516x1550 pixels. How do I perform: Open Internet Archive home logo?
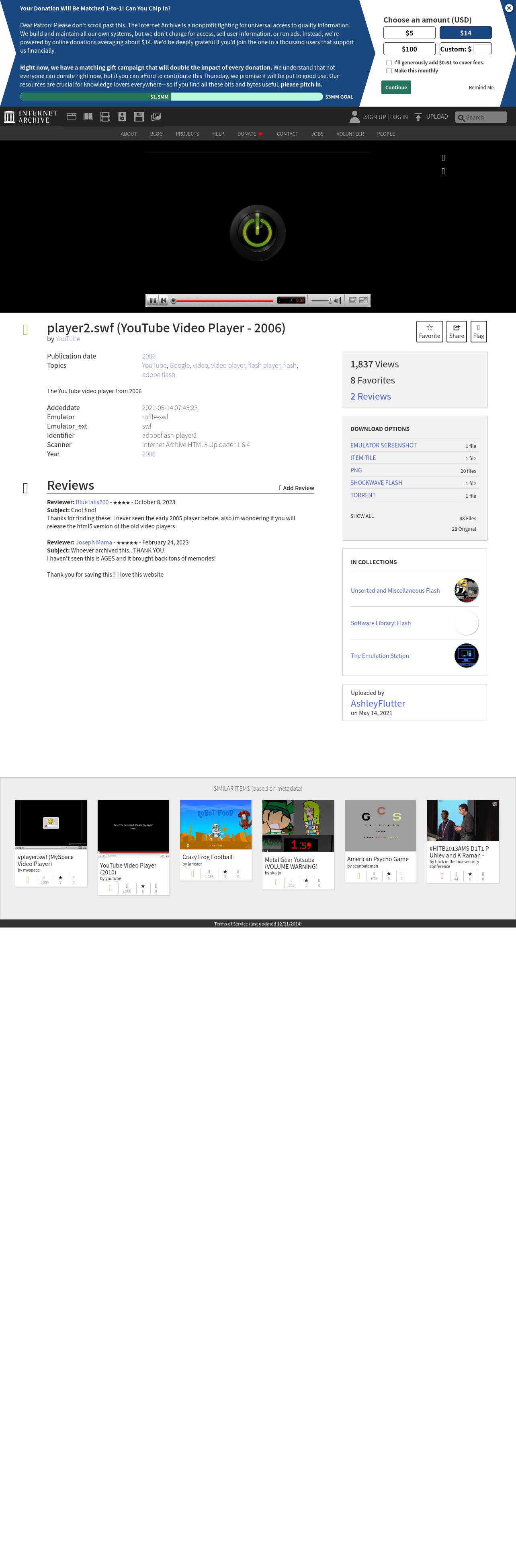click(31, 117)
